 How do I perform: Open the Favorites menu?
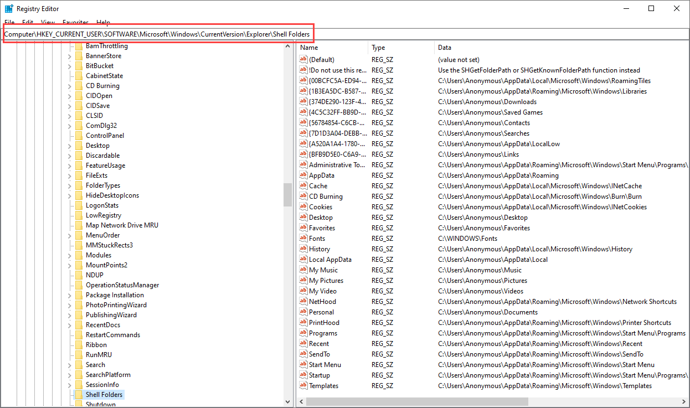(75, 23)
